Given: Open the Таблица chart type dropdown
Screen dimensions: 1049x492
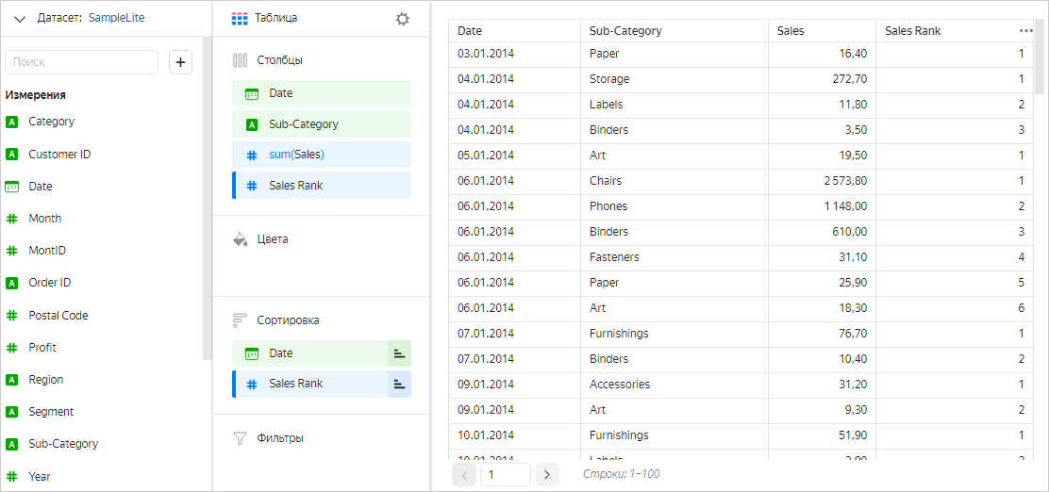Looking at the screenshot, I should [276, 18].
